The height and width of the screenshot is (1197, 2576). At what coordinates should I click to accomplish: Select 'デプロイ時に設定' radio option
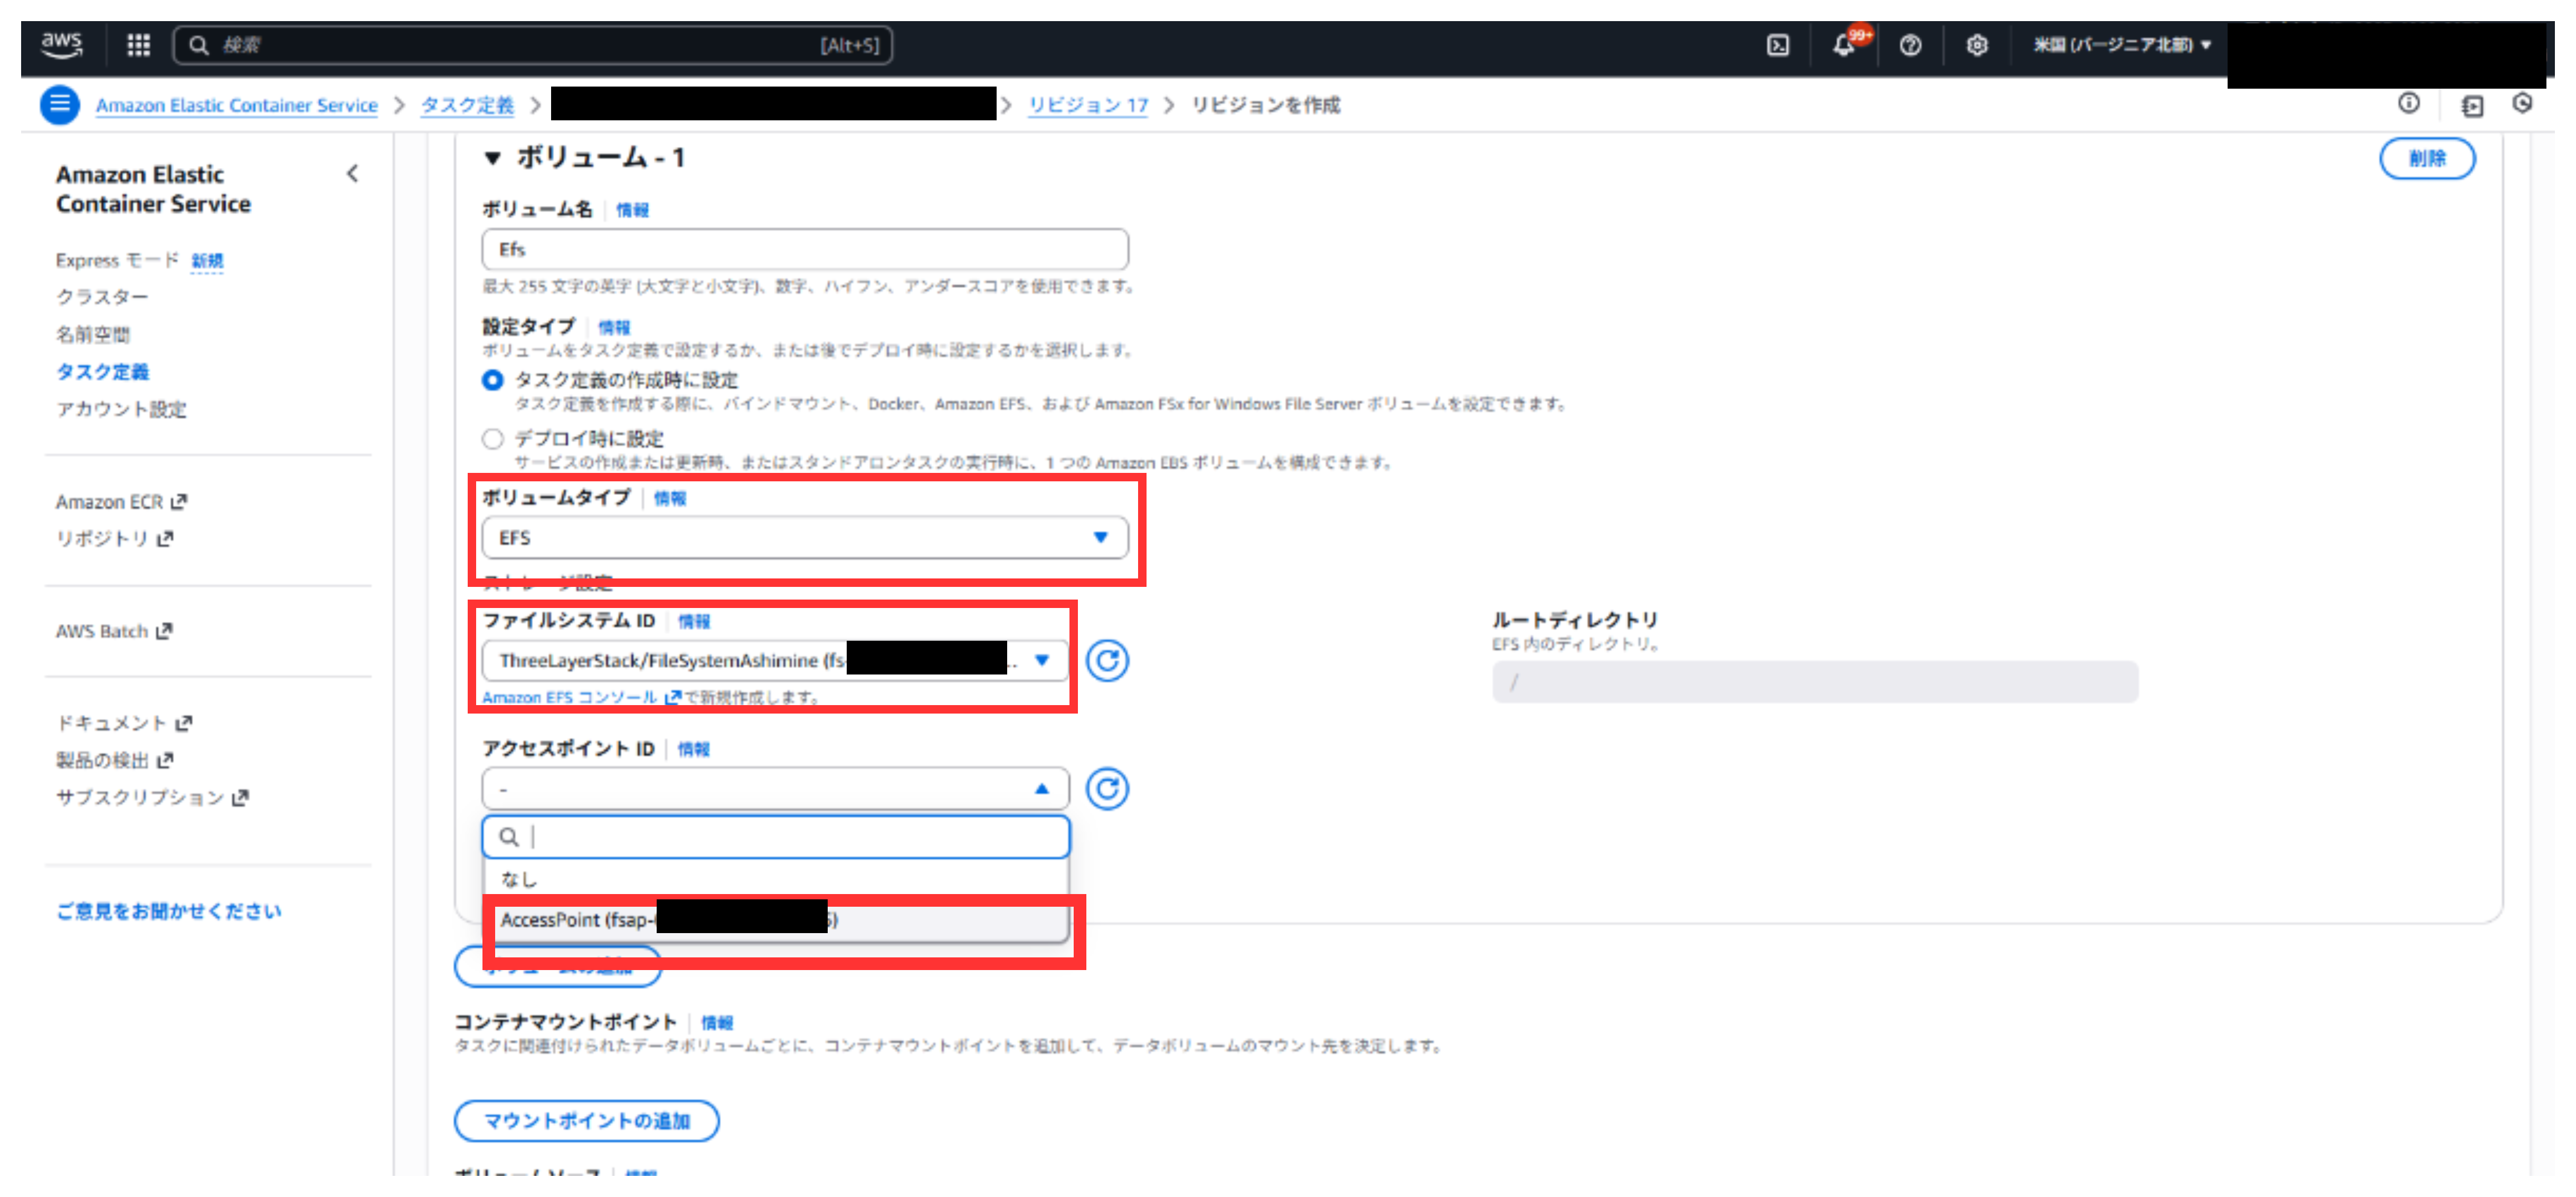click(x=492, y=439)
